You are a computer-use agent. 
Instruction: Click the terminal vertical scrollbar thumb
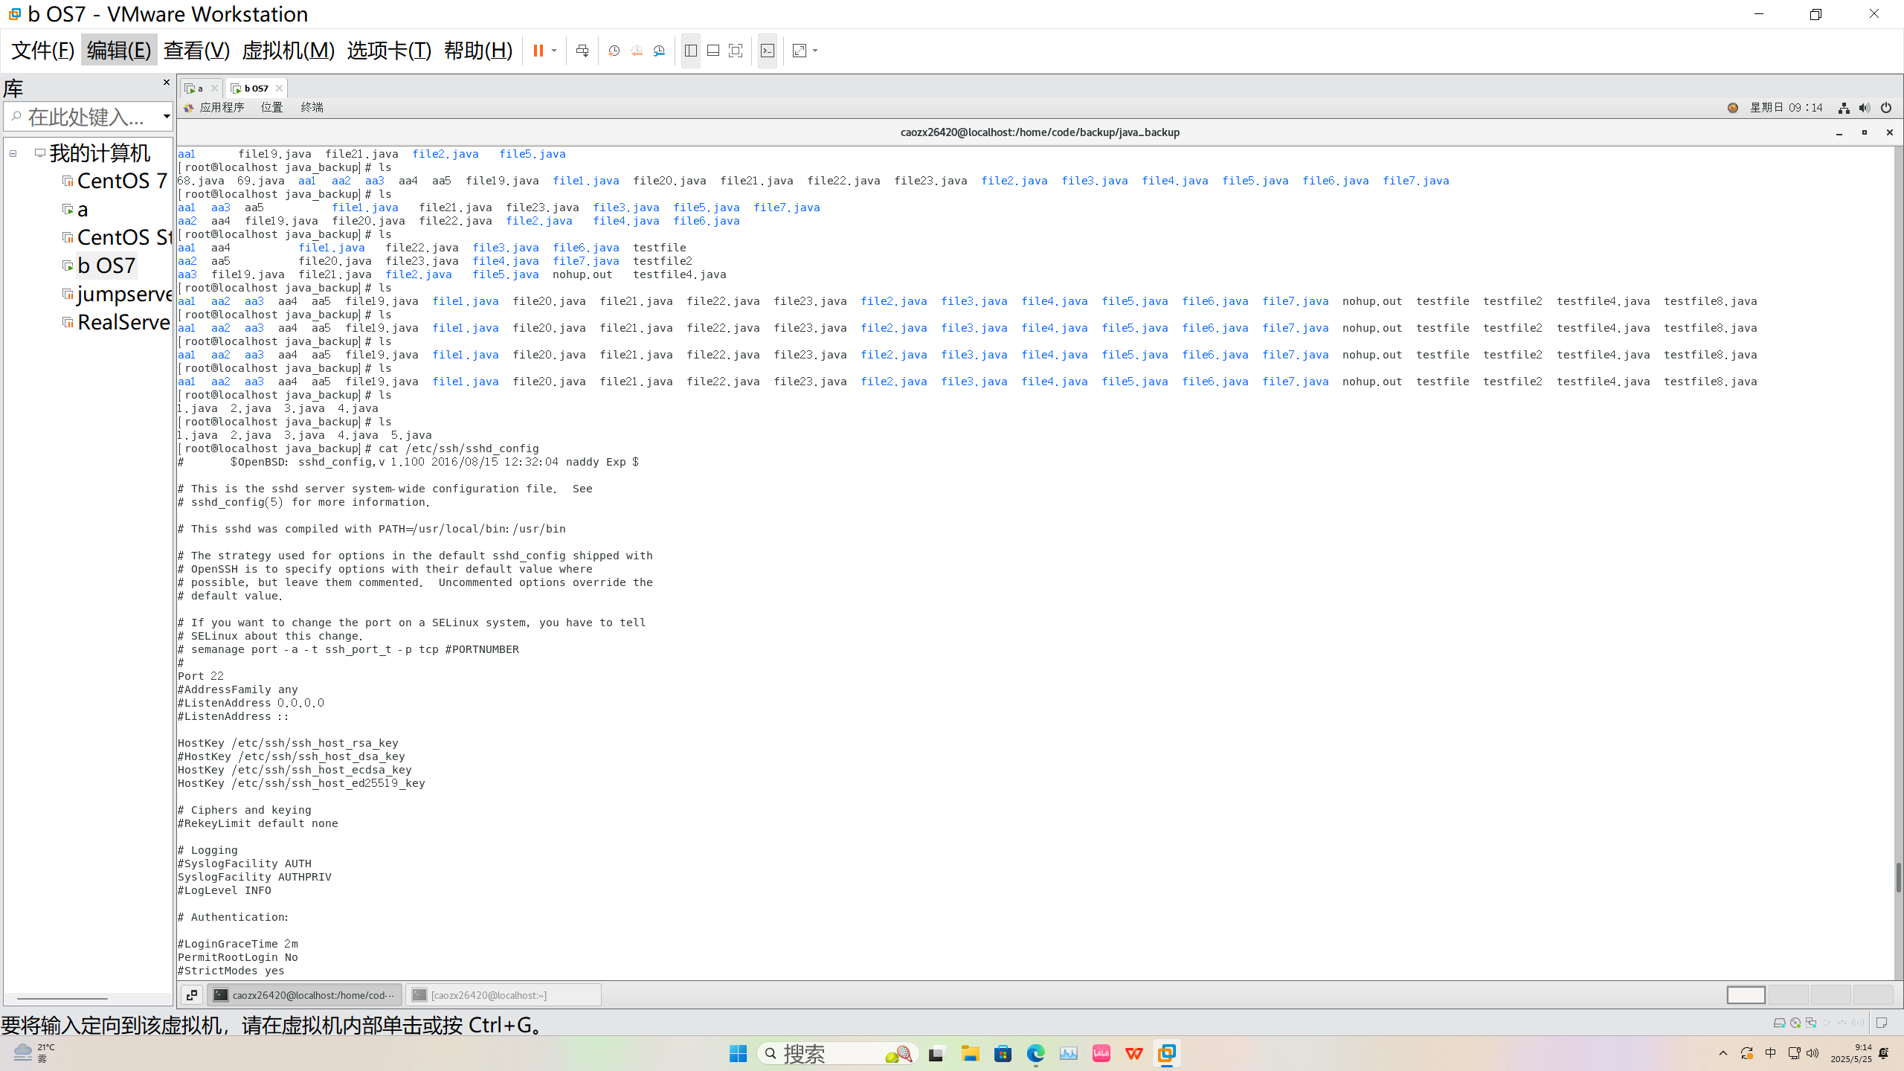pyautogui.click(x=1898, y=878)
